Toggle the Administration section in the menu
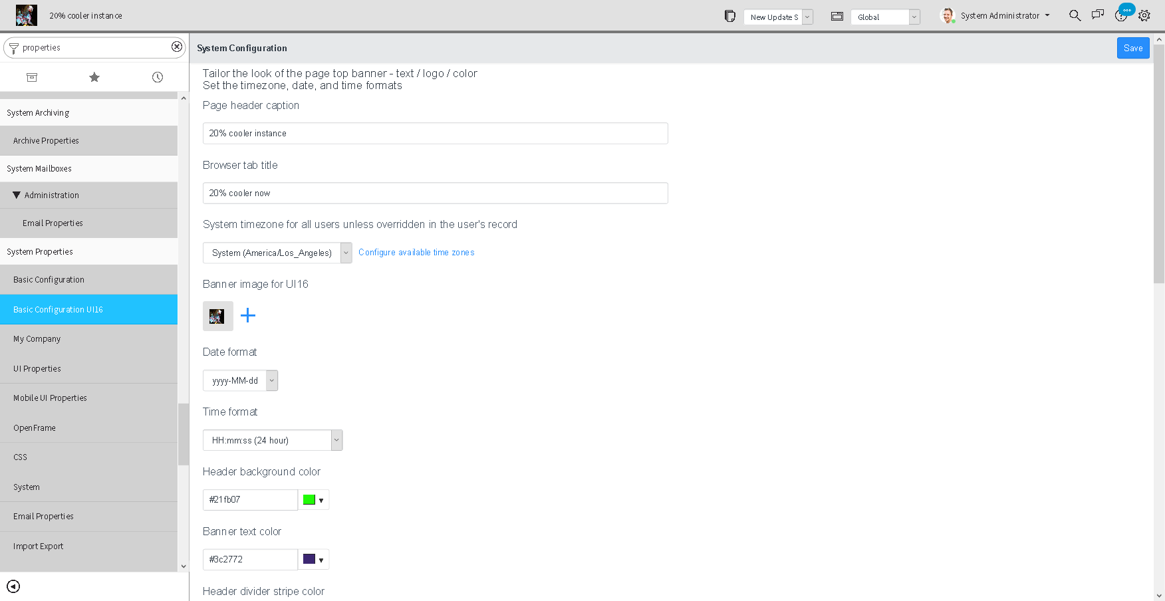Viewport: 1165px width, 601px height. pos(50,195)
